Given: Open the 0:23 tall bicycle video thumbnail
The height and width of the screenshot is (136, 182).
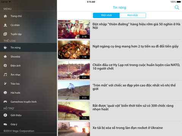Looking at the screenshot, I should (x=74, y=91).
